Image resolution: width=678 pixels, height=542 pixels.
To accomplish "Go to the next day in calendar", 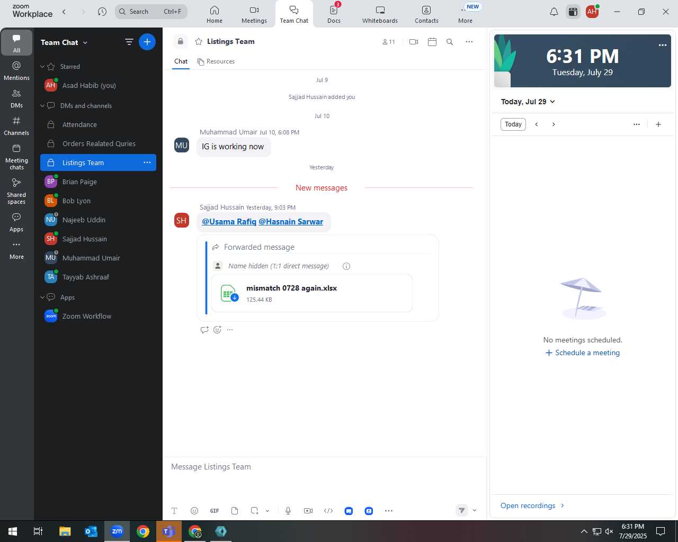I will [x=554, y=124].
